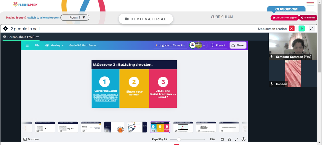Screen dimensions: 322x145
Task: Click the PlanetSpark logo
Action: click(x=25, y=4)
